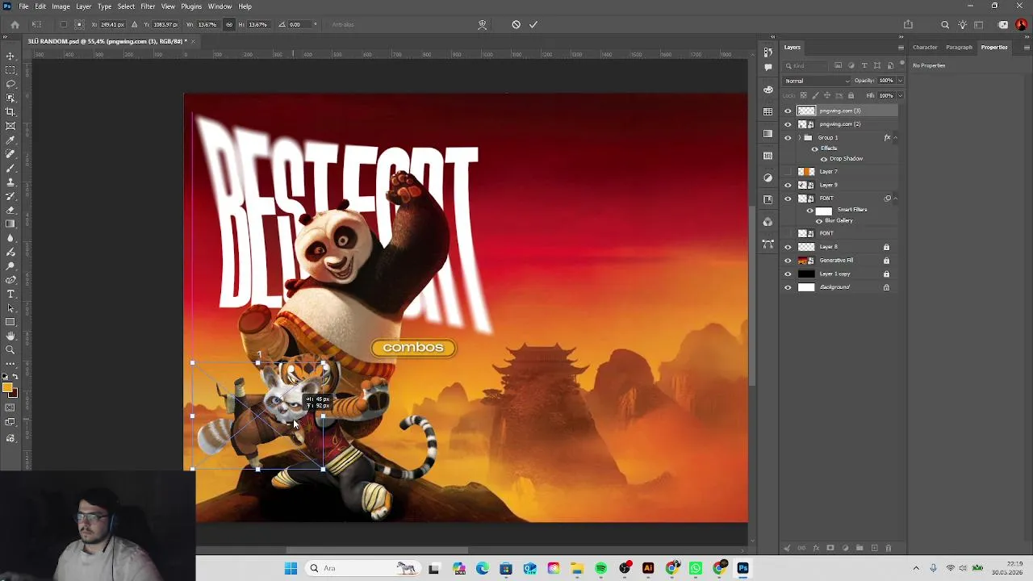The image size is (1033, 581).
Task: Activate the Zoom tool
Action: 10,349
